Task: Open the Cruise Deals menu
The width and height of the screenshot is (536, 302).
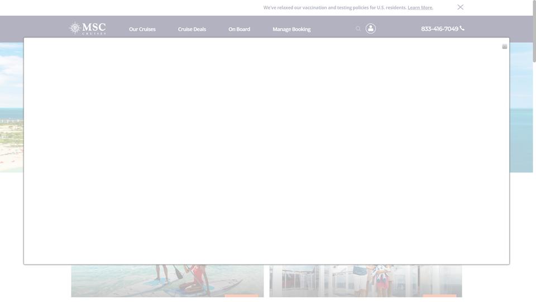Action: pyautogui.click(x=192, y=29)
